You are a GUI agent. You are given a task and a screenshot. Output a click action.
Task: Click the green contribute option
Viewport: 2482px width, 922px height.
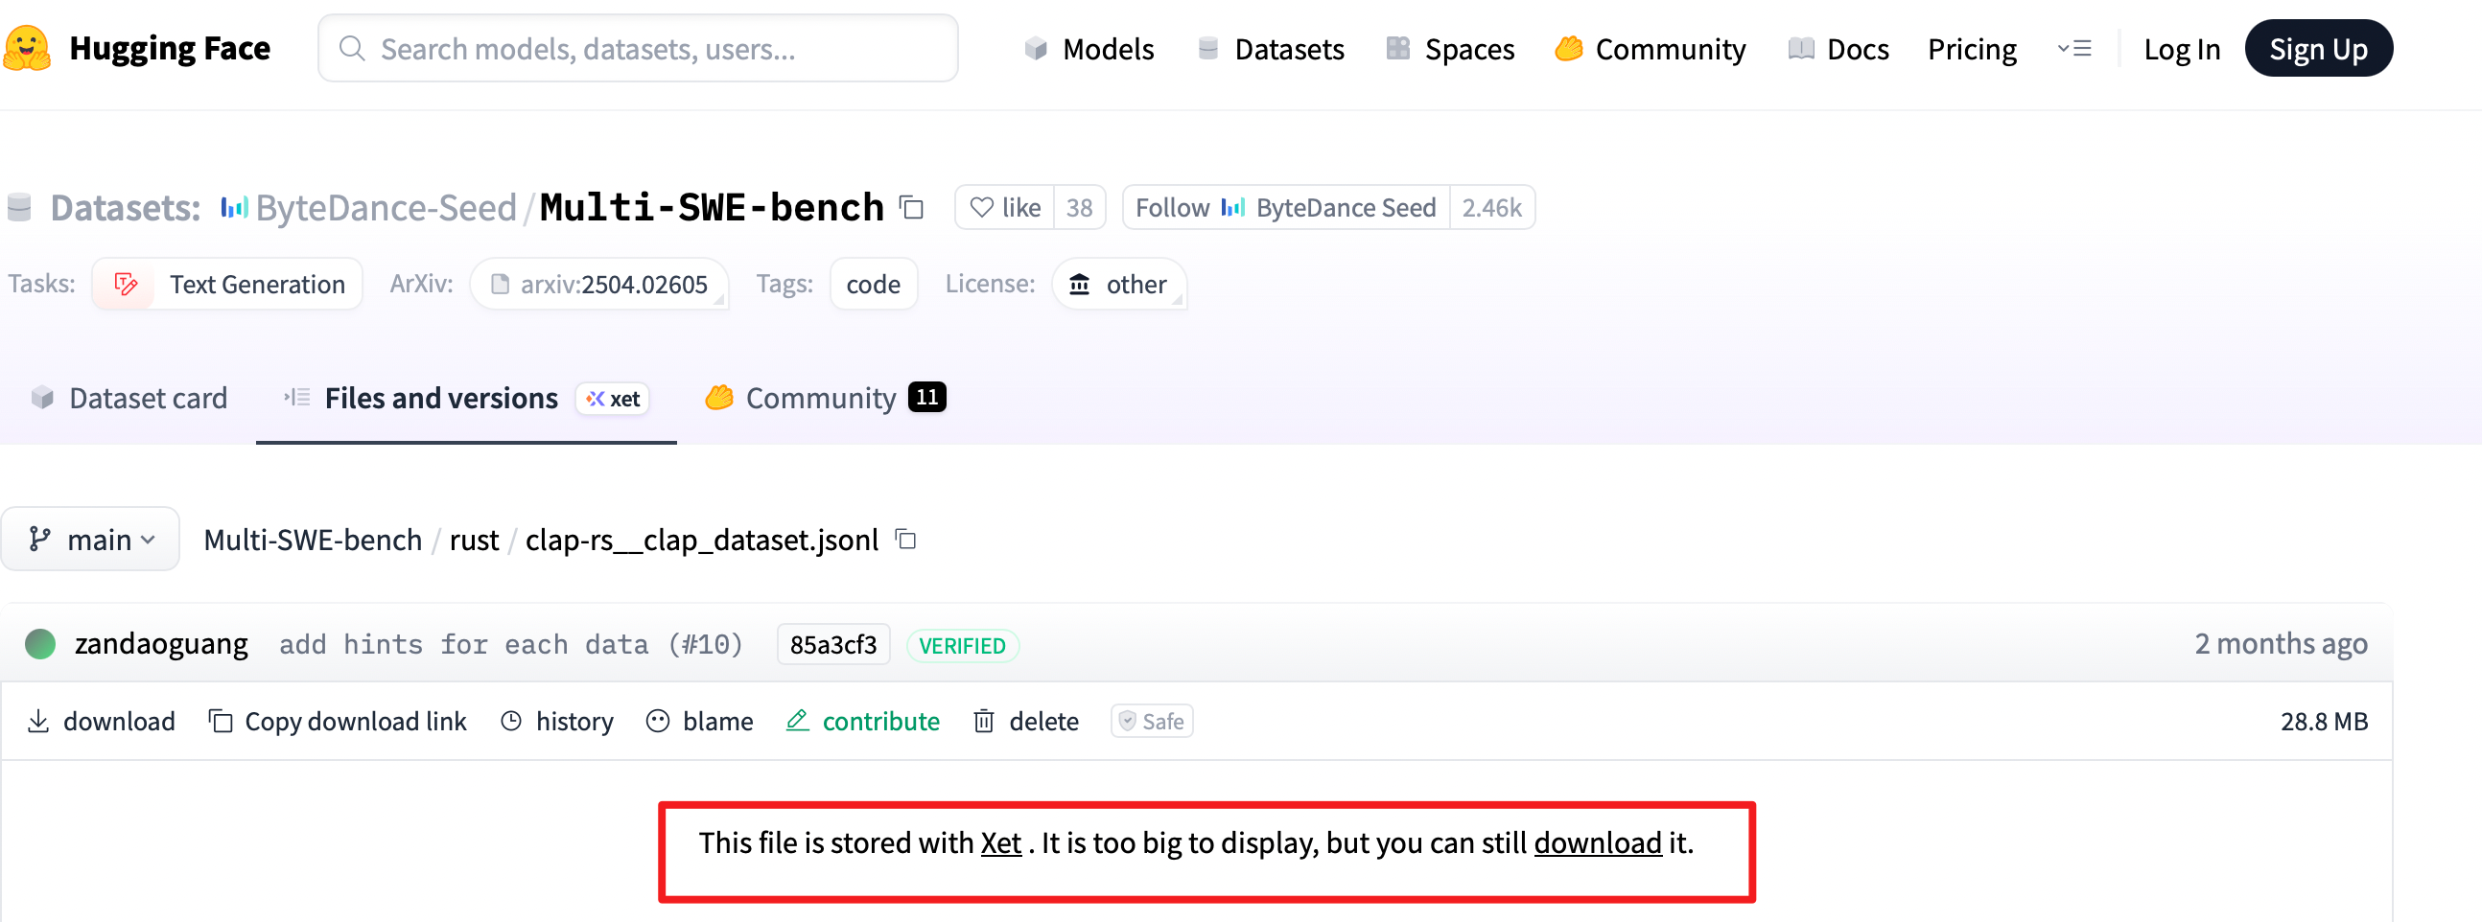pyautogui.click(x=863, y=721)
